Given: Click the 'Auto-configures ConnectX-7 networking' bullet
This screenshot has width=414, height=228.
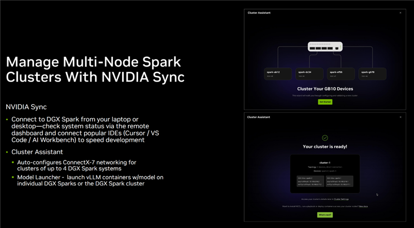Looking at the screenshot, I should coord(77,166).
